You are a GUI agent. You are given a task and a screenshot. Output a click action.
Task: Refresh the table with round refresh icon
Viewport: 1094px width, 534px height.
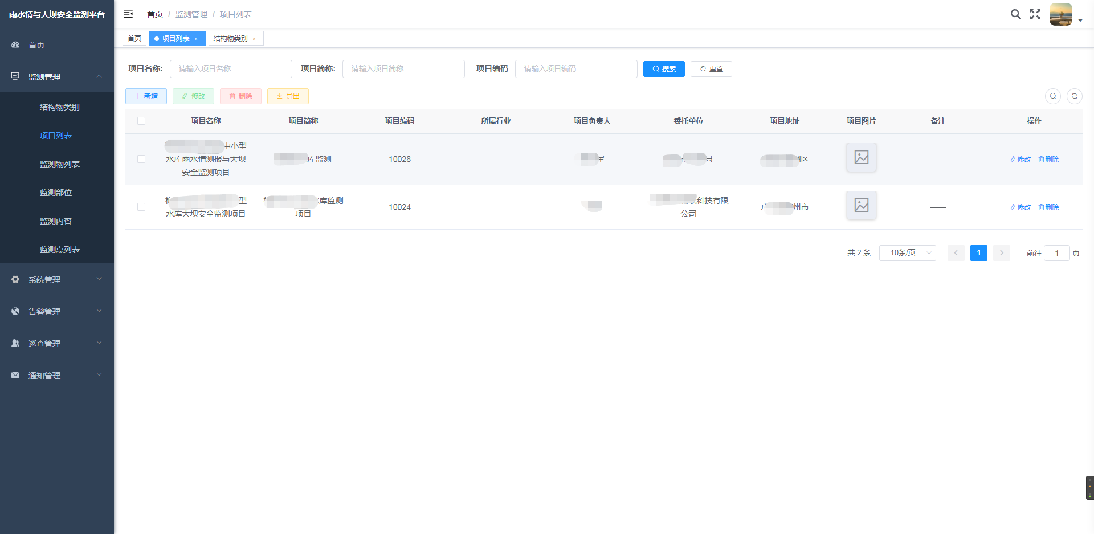tap(1074, 96)
